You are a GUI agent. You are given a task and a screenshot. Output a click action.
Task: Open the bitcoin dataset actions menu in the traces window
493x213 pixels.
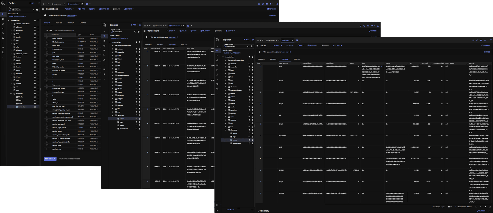[252, 74]
